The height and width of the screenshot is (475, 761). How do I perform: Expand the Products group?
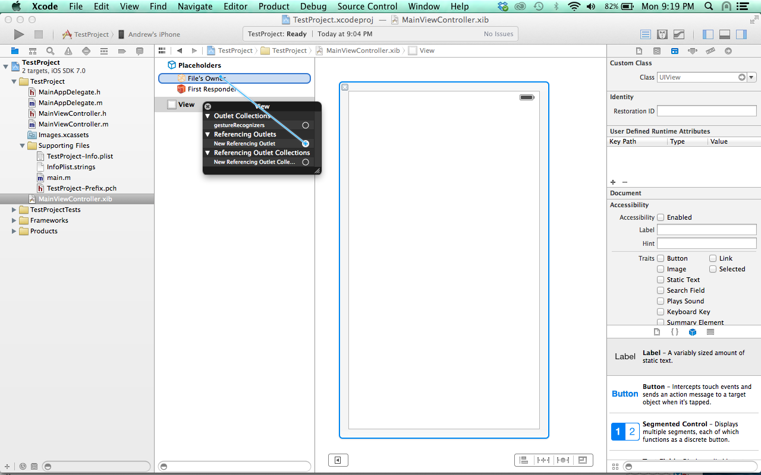14,231
